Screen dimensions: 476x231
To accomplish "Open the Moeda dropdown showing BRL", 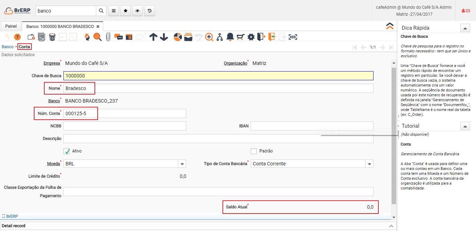I will click(x=182, y=164).
